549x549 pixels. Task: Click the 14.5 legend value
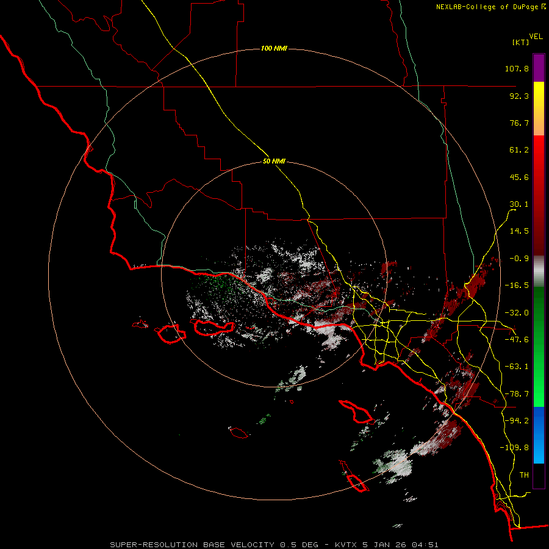tap(519, 231)
